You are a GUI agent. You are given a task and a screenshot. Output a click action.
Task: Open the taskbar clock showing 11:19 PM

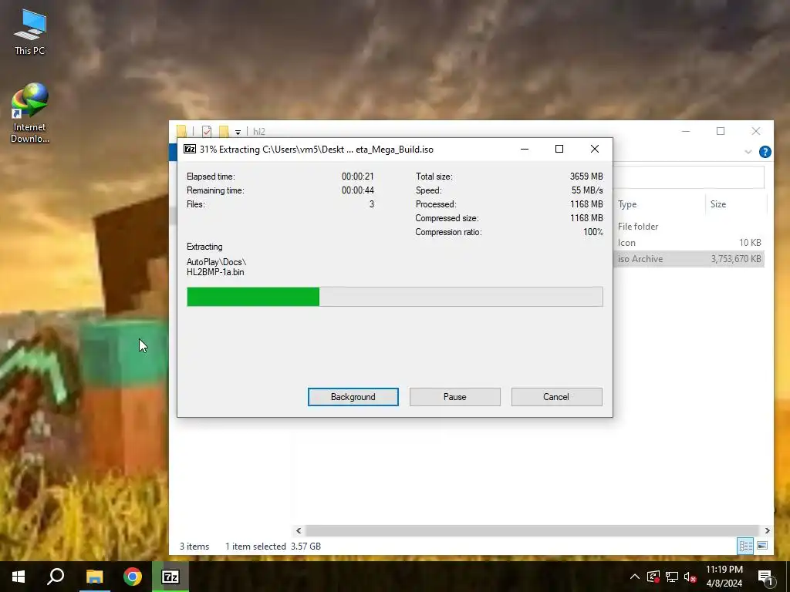[x=724, y=577]
